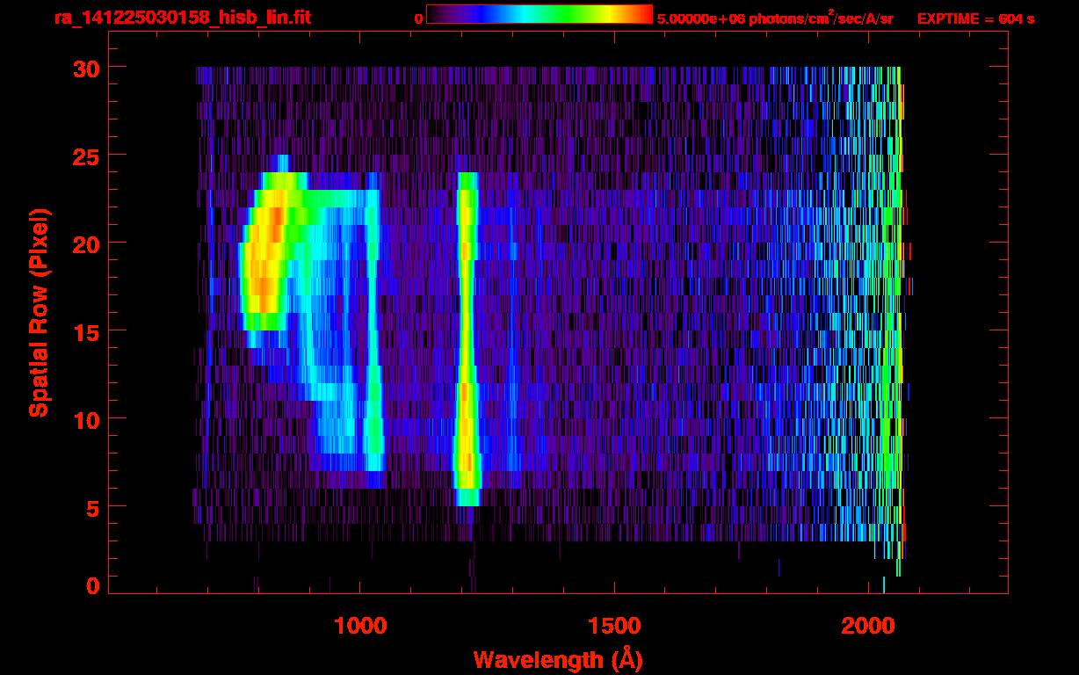Viewport: 1079px width, 675px height.
Task: Click the colorbar minimum value 0
Action: pyautogui.click(x=418, y=18)
